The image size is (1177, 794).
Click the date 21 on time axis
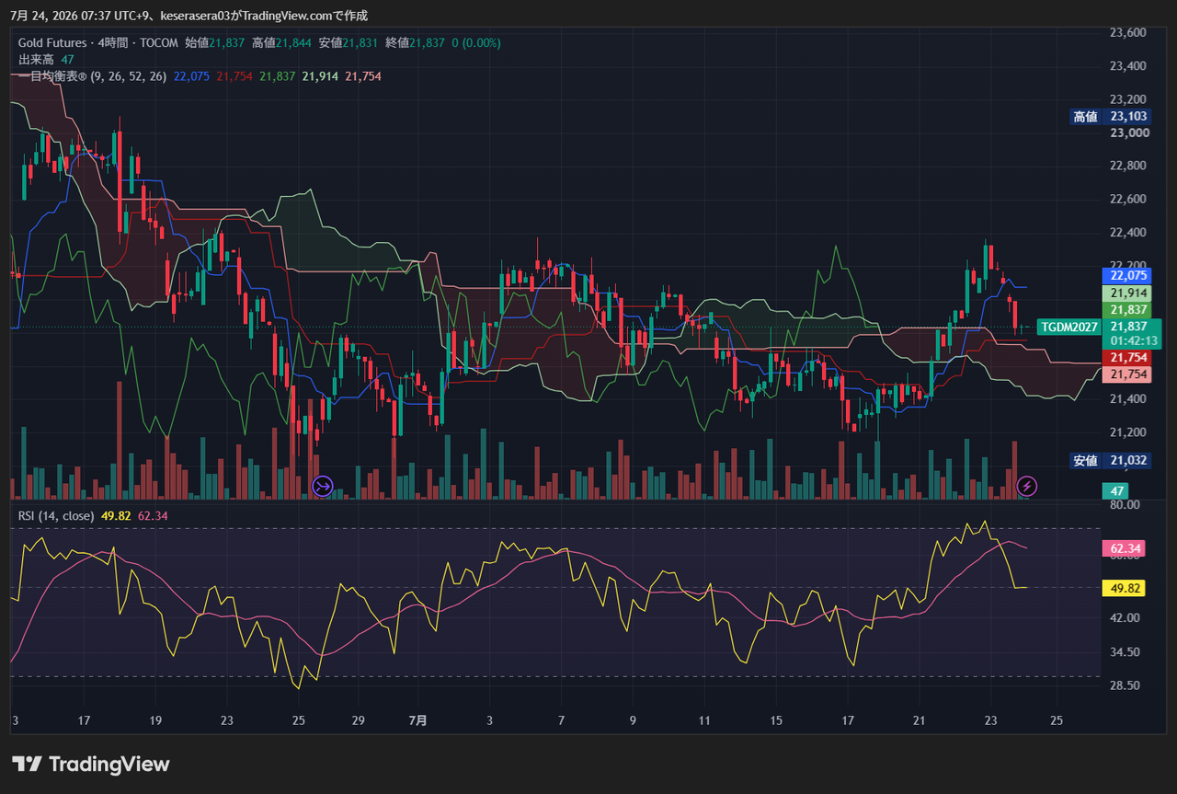[920, 720]
